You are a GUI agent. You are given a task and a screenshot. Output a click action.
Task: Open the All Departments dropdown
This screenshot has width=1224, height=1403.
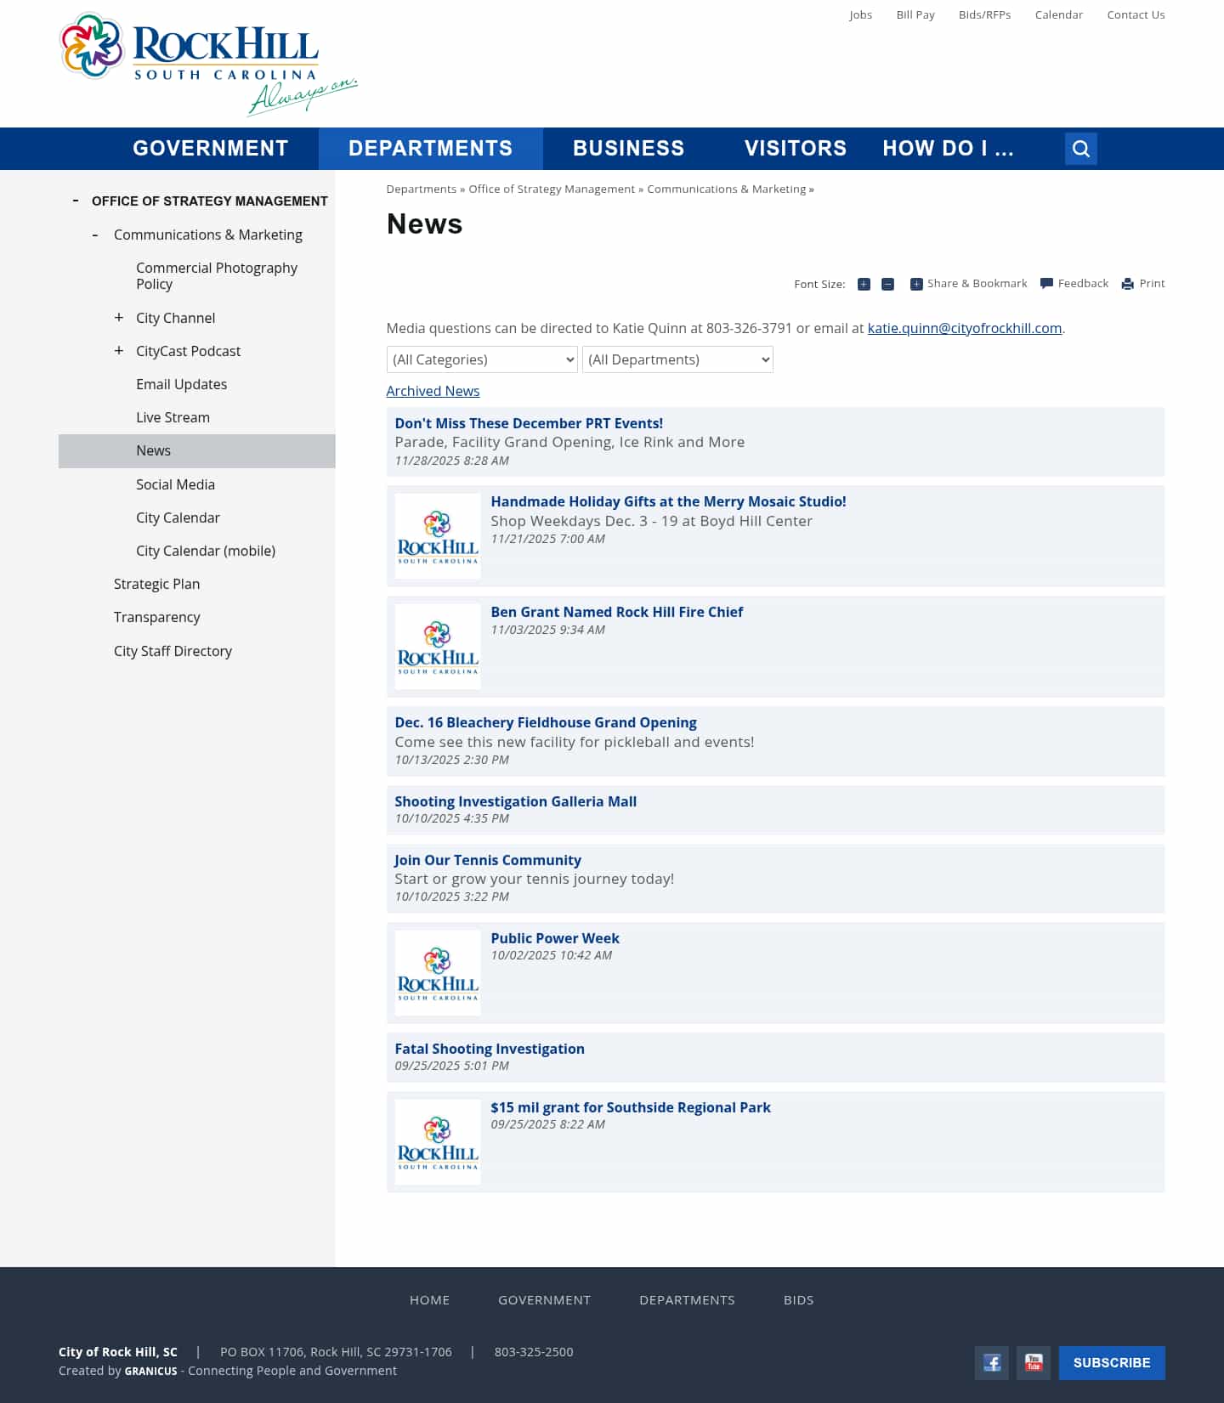tap(677, 359)
